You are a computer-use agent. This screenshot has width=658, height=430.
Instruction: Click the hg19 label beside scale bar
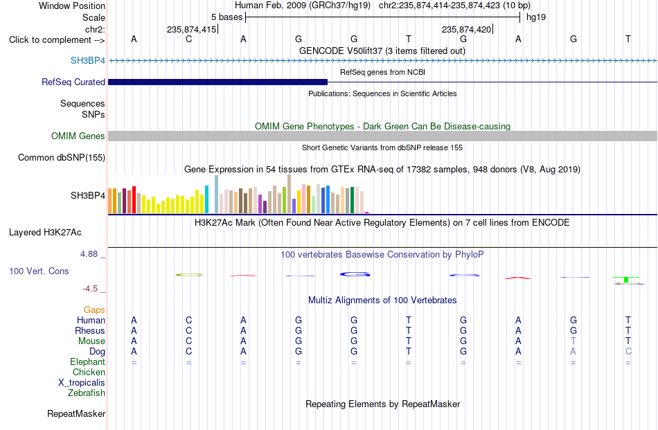click(536, 17)
